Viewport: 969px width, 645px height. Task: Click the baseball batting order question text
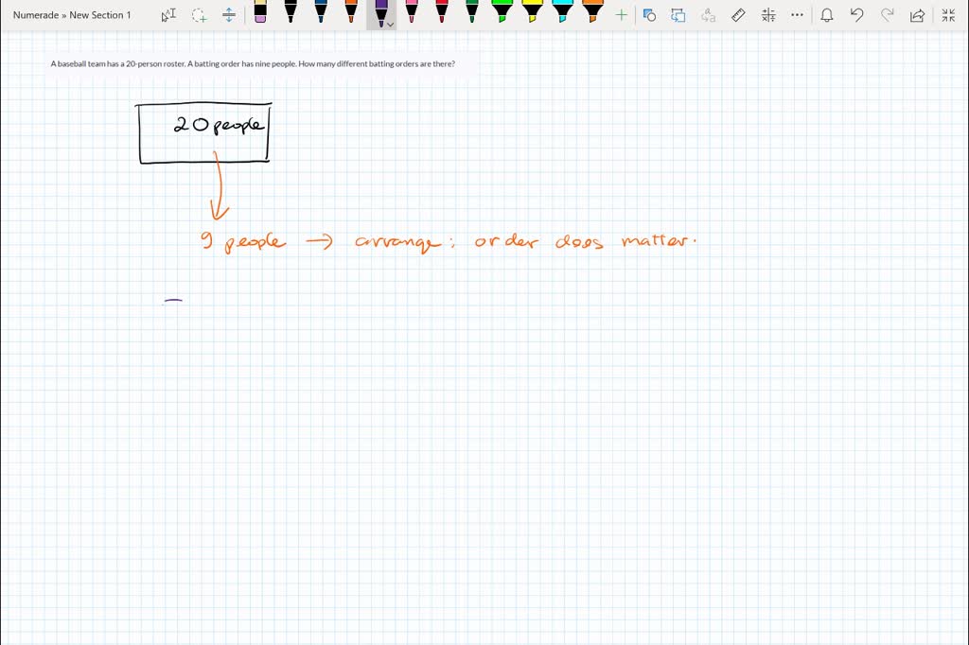(253, 64)
